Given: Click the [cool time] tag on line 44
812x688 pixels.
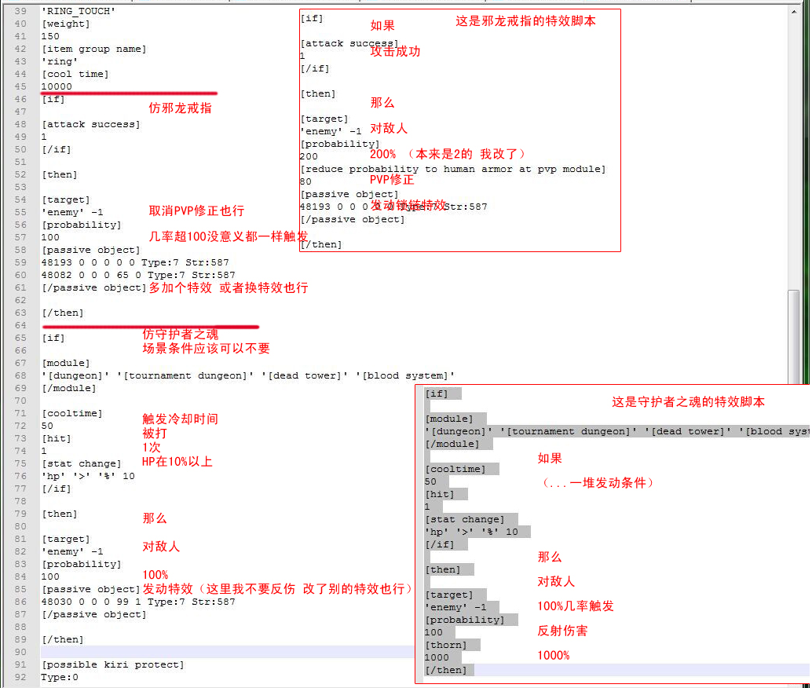Looking at the screenshot, I should (75, 74).
